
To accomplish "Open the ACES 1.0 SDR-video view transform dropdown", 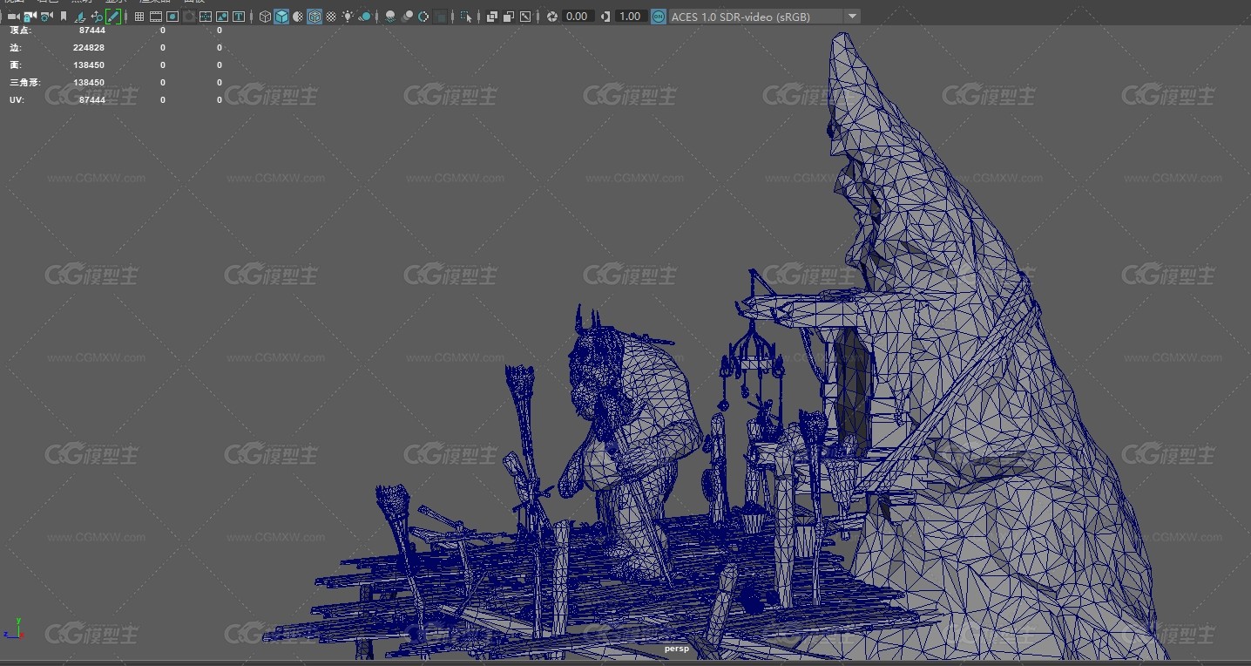I will click(764, 17).
